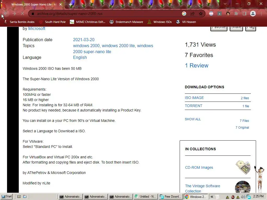
Task: Toggle the Chrome side panel
Action: pyautogui.click(x=245, y=14)
